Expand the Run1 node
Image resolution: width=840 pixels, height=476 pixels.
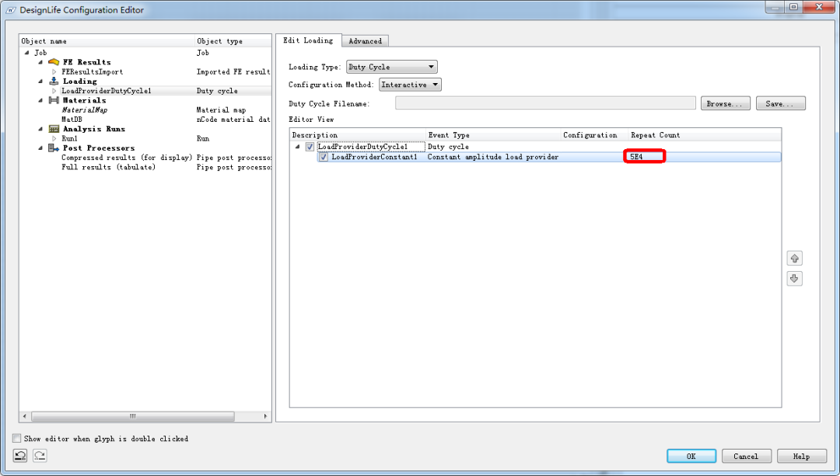(x=54, y=138)
